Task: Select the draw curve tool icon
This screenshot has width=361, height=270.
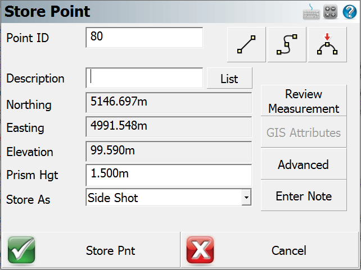Action: (287, 44)
